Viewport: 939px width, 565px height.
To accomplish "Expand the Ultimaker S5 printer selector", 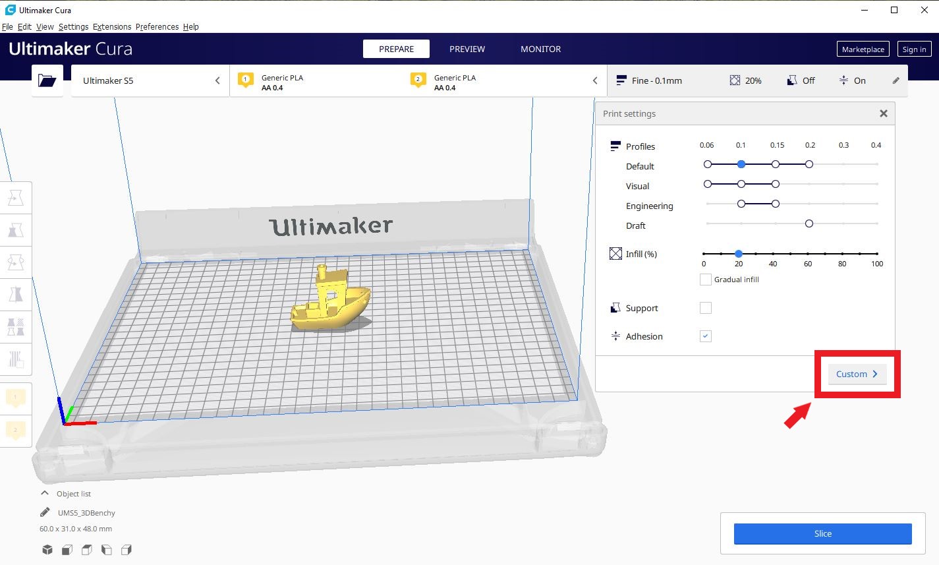I will [x=150, y=80].
